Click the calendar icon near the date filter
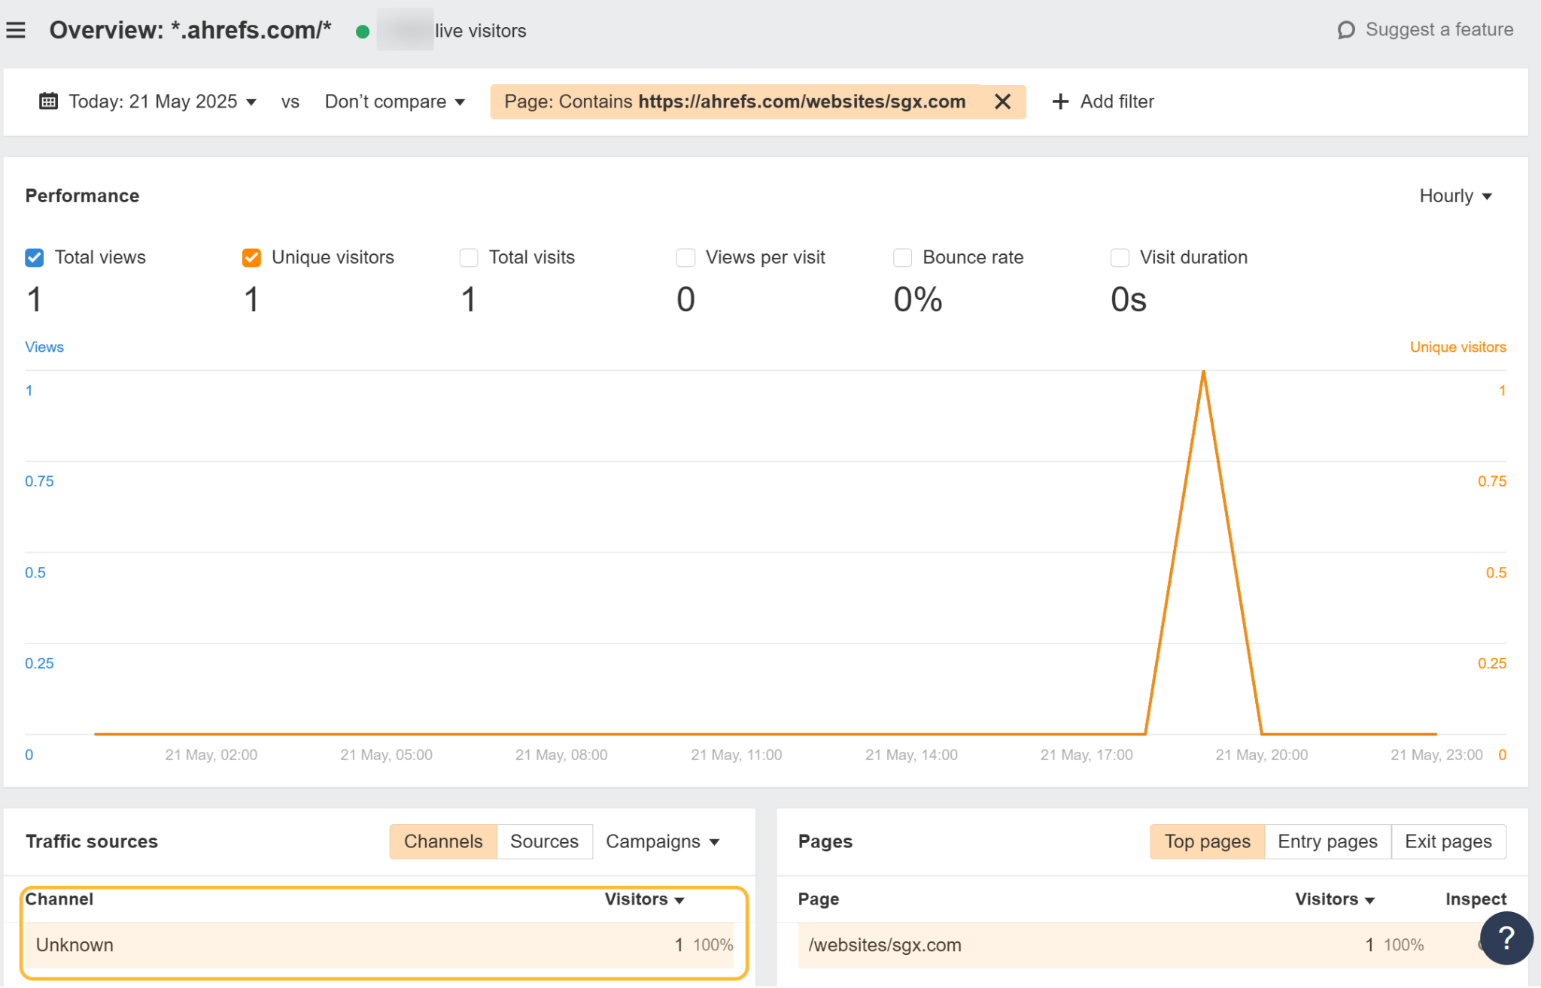This screenshot has height=988, width=1541. pos(47,101)
